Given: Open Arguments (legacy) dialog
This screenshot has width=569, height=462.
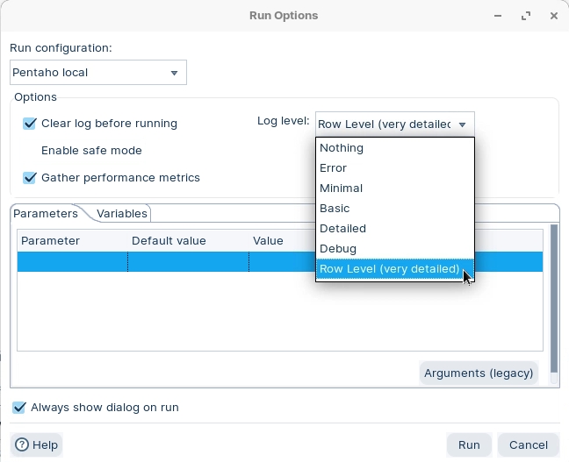Looking at the screenshot, I should pyautogui.click(x=479, y=373).
